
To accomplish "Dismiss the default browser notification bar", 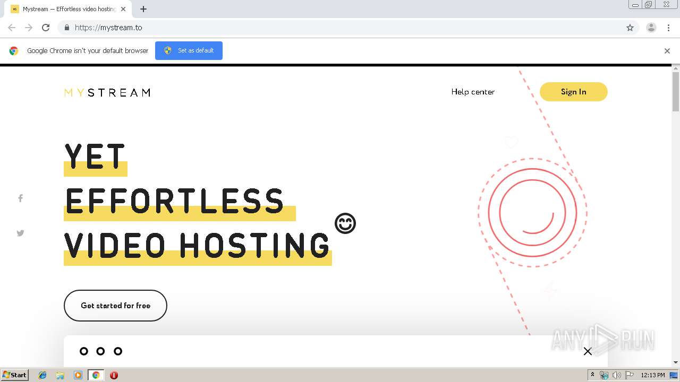I will point(667,51).
